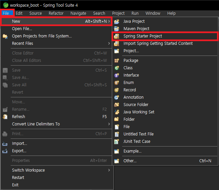The height and width of the screenshot is (190, 219).
Task: Choose Import... from File menu
Action: 56,144
